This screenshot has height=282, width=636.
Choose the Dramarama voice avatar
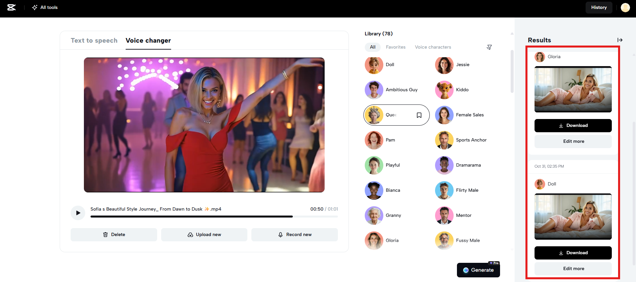[444, 165]
